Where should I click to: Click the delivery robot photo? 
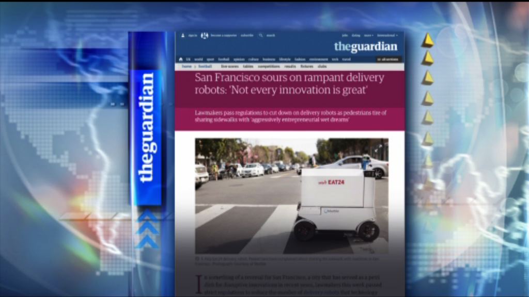pyautogui.click(x=291, y=195)
